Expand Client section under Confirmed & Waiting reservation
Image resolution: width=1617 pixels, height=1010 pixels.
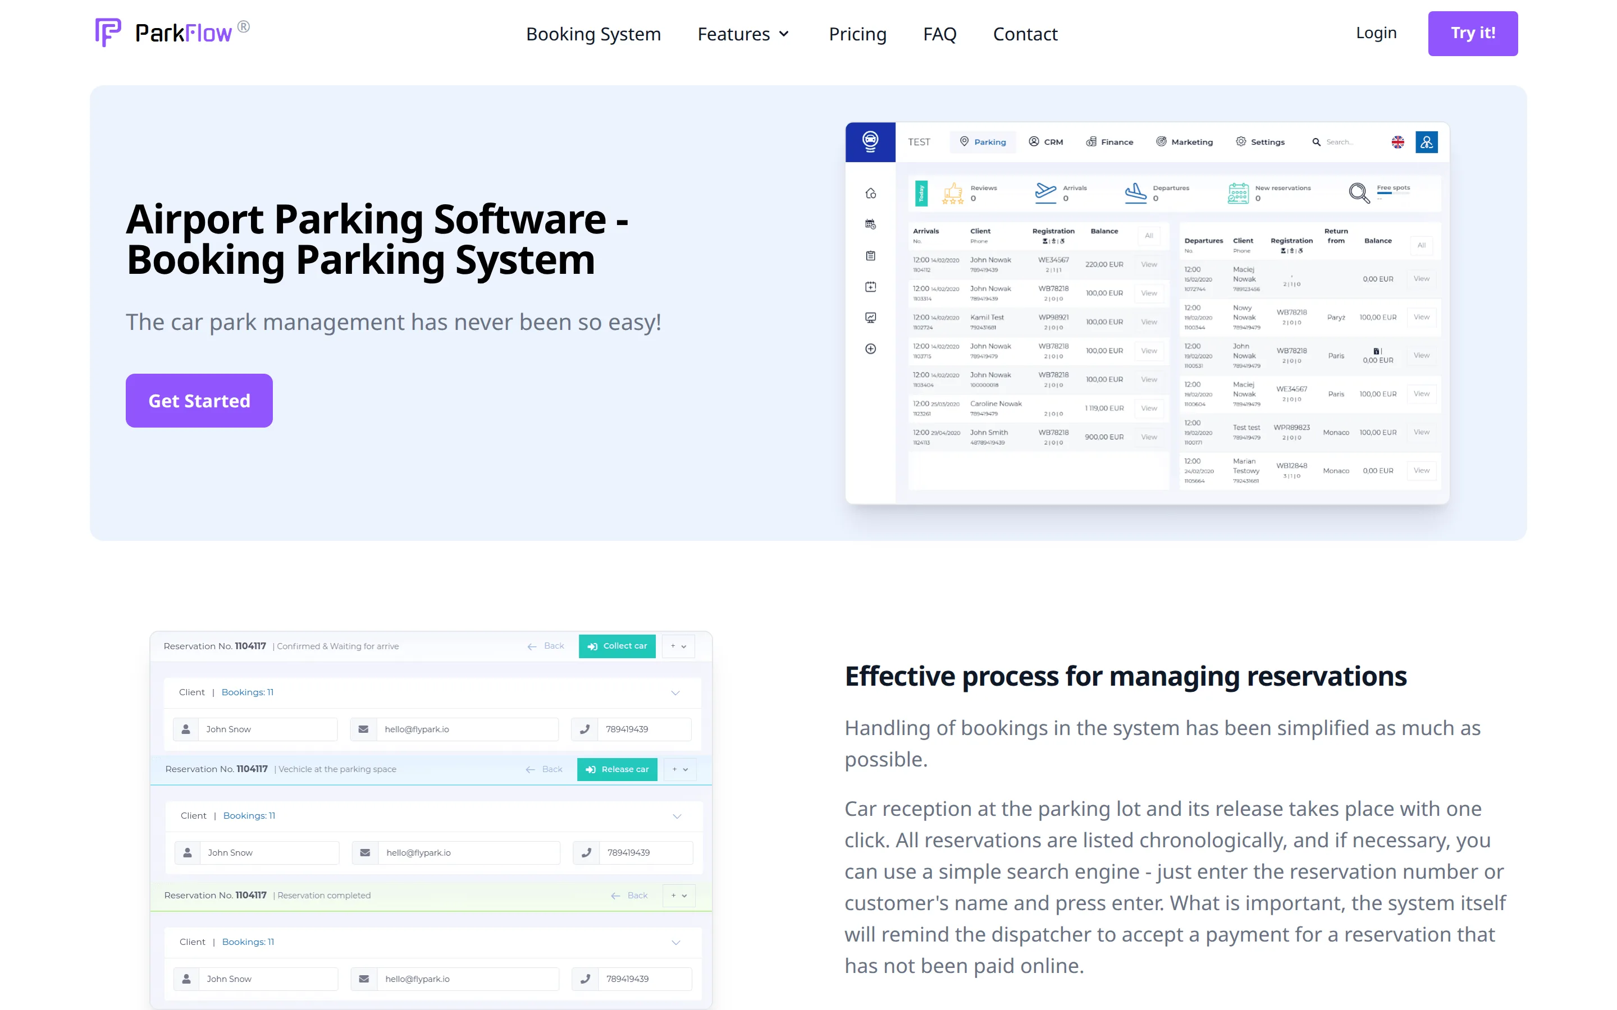click(x=675, y=693)
